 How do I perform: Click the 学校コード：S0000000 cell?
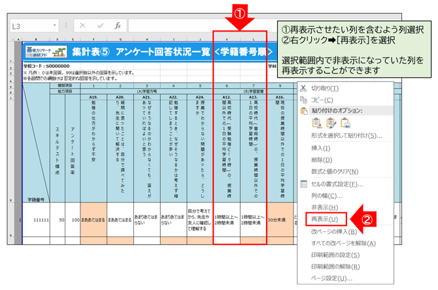tap(46, 66)
